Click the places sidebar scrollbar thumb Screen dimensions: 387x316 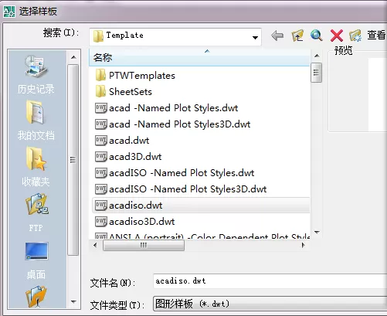pyautogui.click(x=73, y=160)
